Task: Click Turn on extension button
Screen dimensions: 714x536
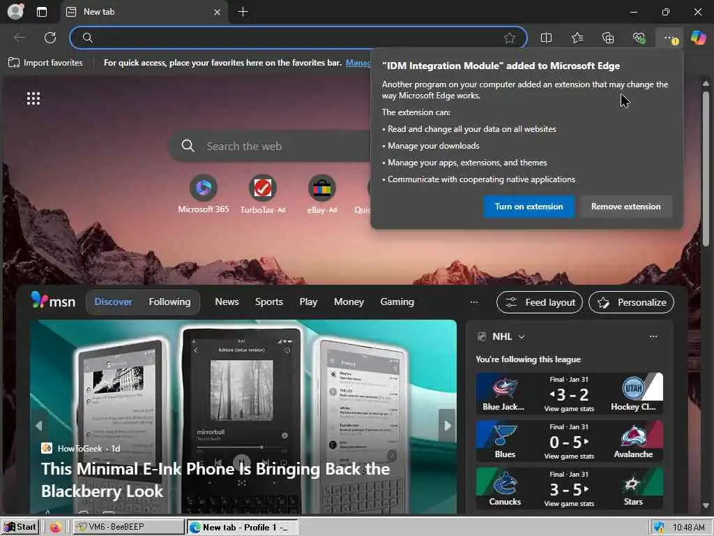Action: [529, 207]
